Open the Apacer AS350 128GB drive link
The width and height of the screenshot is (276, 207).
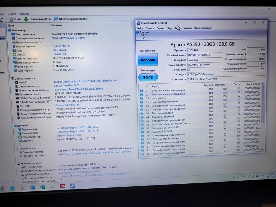[x=79, y=172]
